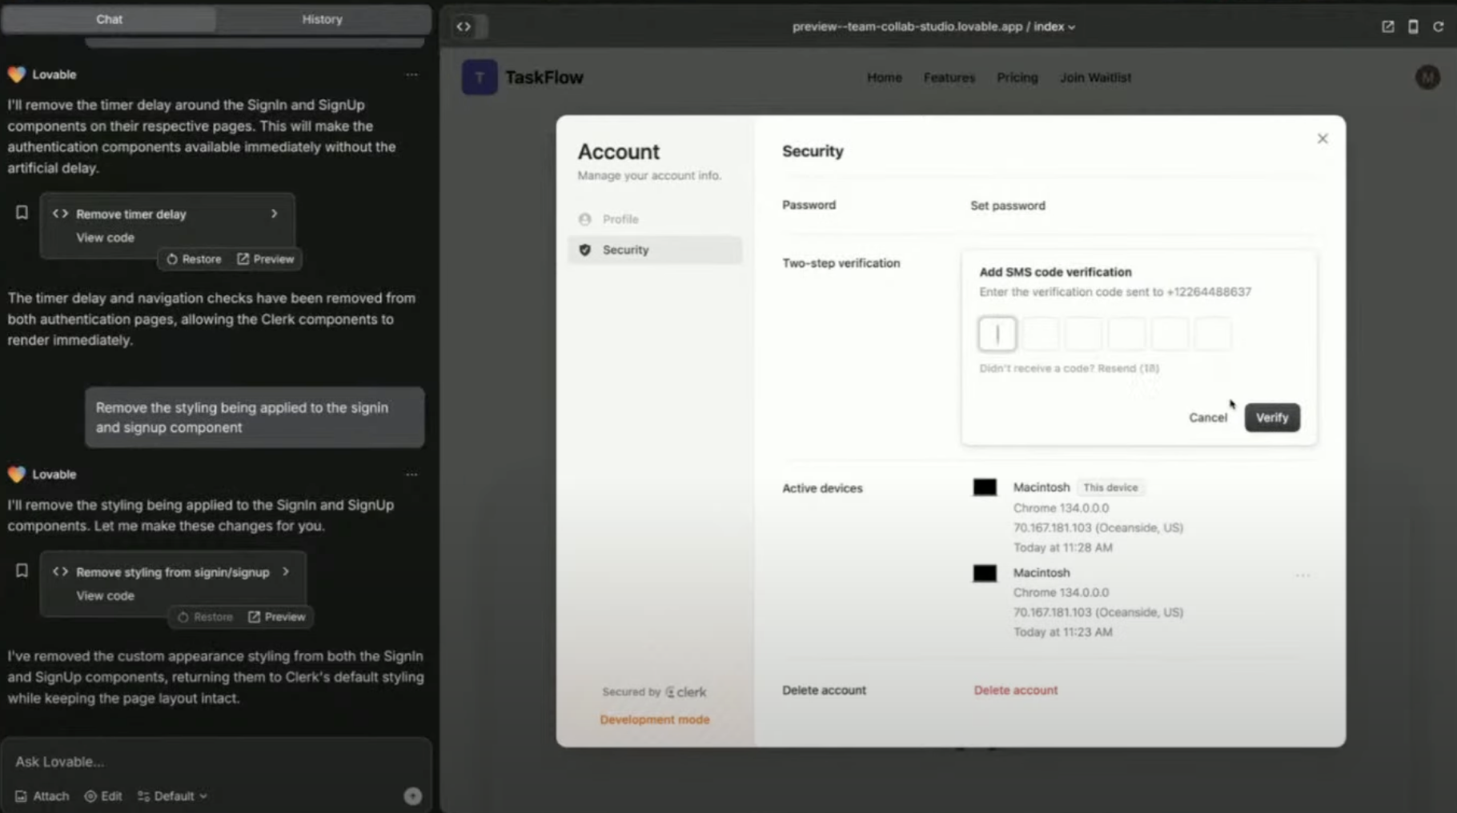
Task: Go to Home nav link
Action: 884,78
